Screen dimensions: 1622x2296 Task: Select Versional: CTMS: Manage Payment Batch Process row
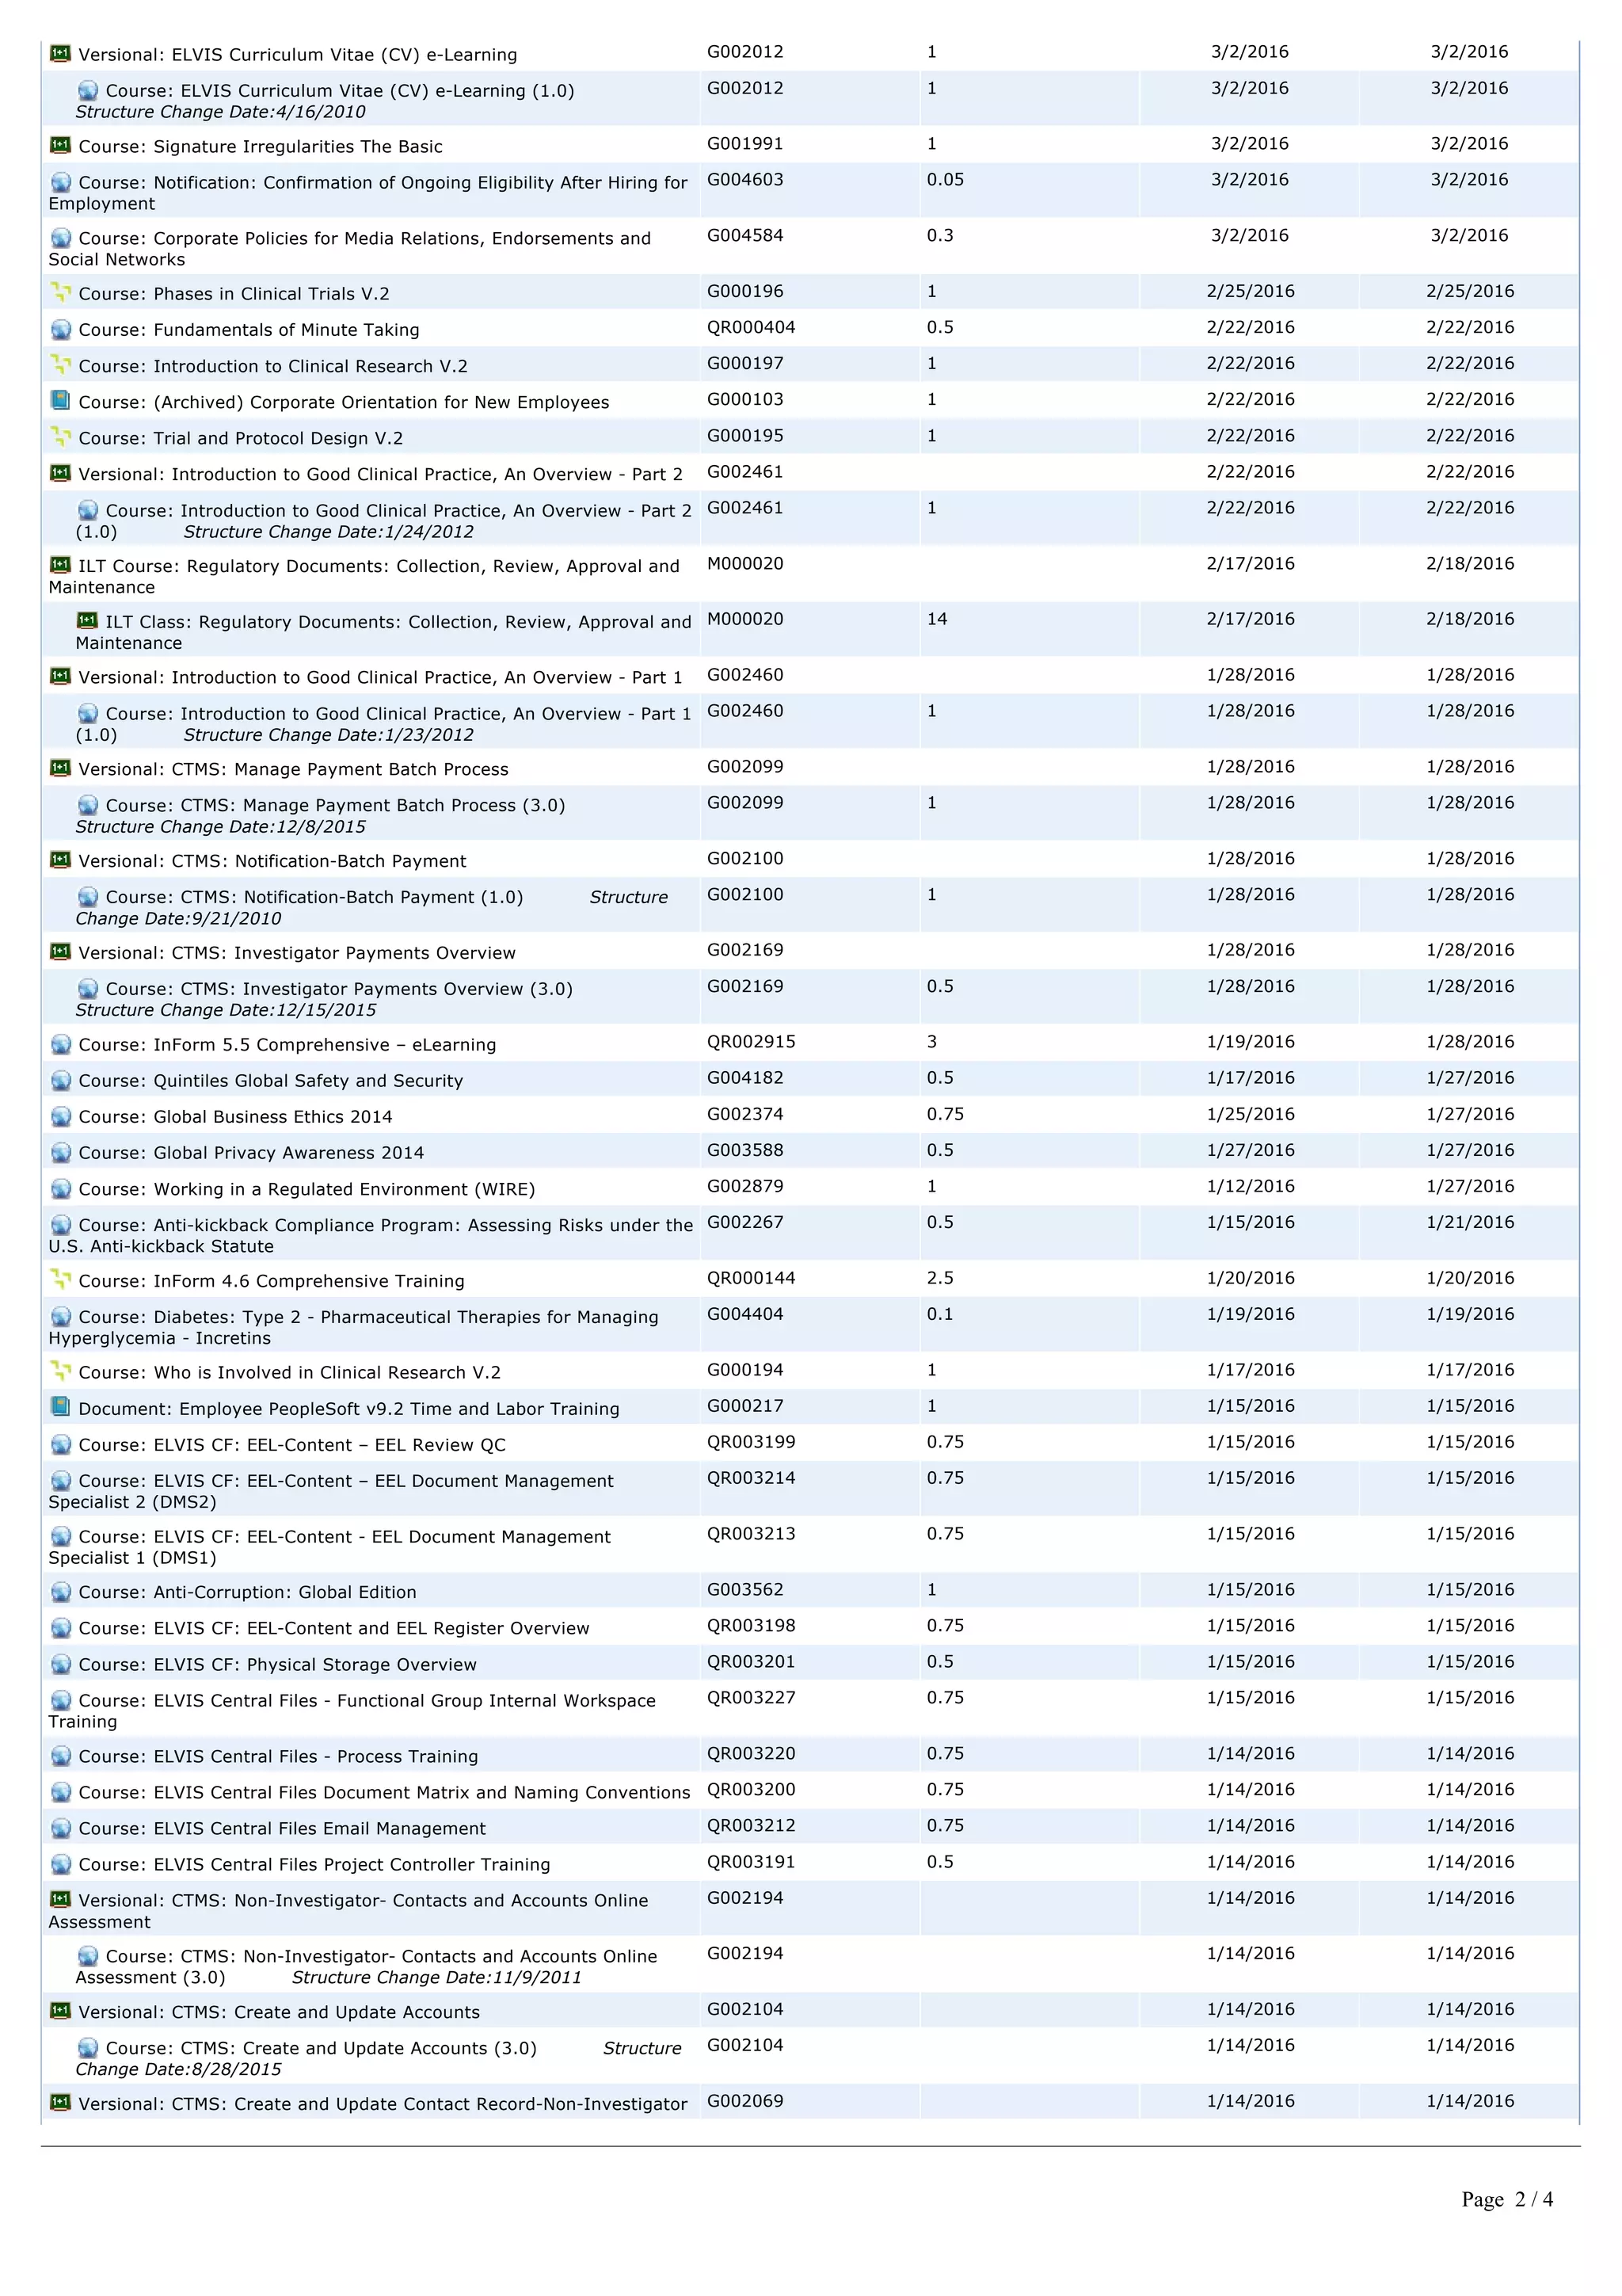point(293,769)
